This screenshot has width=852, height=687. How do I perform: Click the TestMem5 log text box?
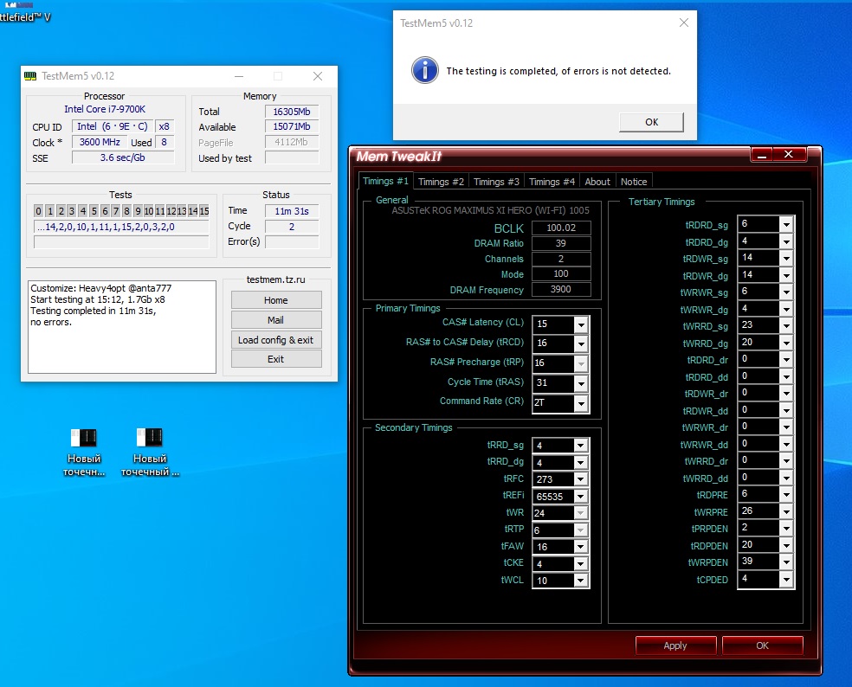click(x=122, y=327)
